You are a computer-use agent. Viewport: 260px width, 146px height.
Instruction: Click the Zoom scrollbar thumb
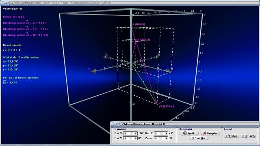pyautogui.click(x=160, y=138)
